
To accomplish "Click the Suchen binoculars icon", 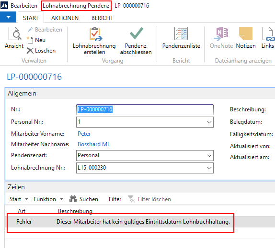I will pos(73,199).
